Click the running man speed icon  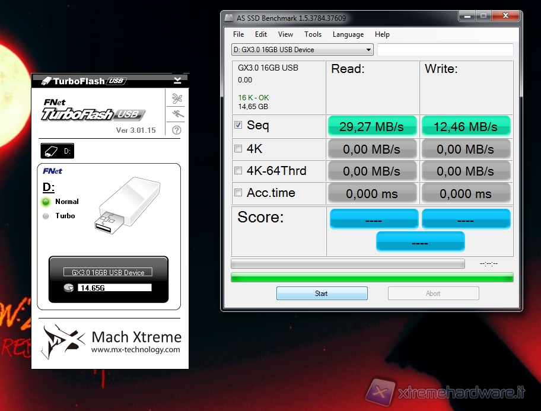[177, 114]
